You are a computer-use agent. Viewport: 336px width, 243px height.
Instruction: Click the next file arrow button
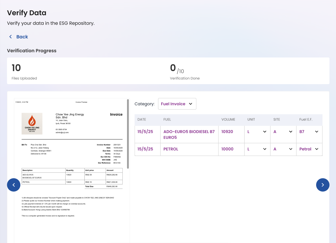322,185
